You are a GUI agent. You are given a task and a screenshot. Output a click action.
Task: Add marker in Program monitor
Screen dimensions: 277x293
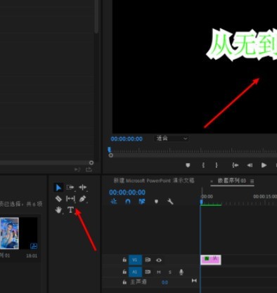188,165
